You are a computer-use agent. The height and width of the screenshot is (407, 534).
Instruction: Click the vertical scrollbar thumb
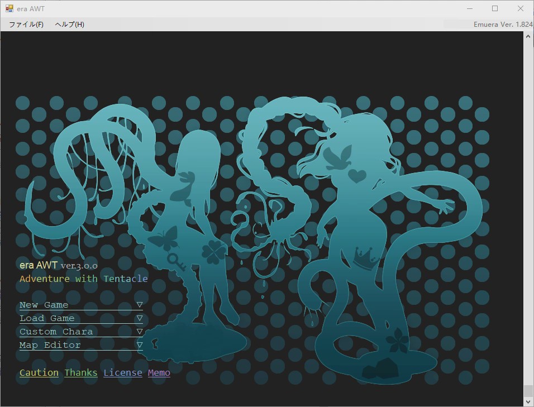pos(528,390)
